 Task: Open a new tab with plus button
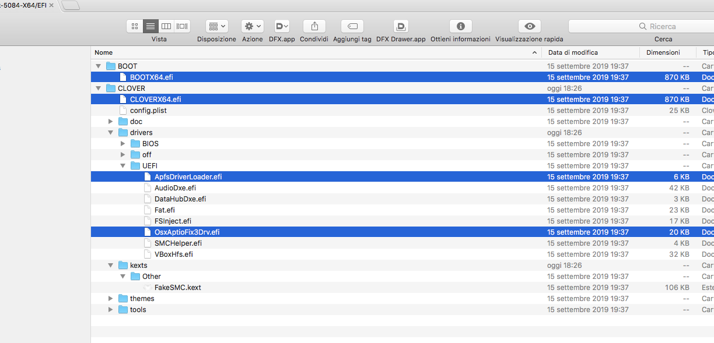[70, 5]
